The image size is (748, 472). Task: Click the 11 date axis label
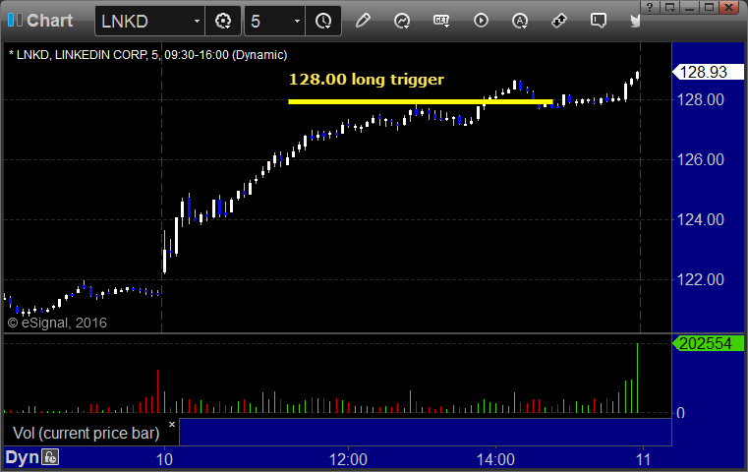(643, 459)
